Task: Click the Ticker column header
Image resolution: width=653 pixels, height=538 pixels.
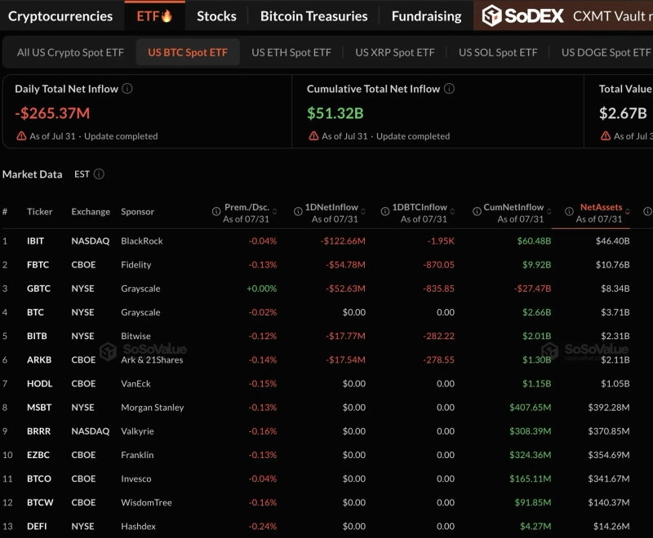Action: pos(39,212)
